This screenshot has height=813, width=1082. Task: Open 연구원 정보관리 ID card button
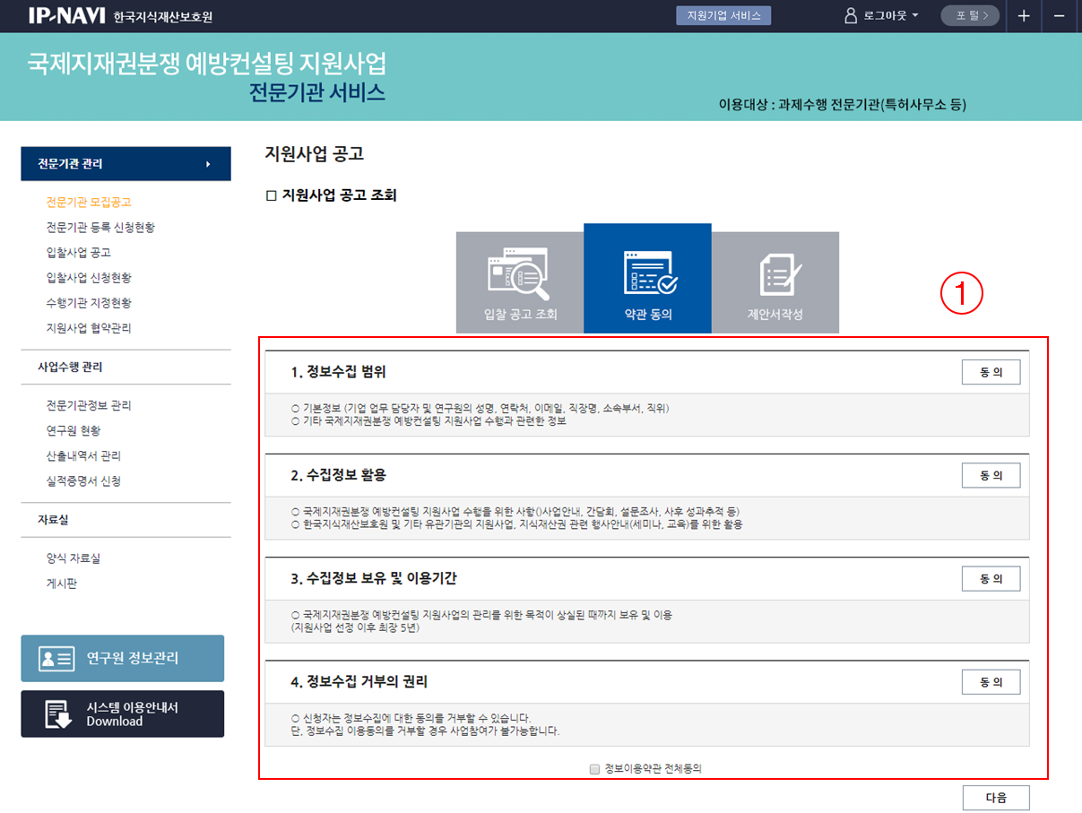(123, 658)
